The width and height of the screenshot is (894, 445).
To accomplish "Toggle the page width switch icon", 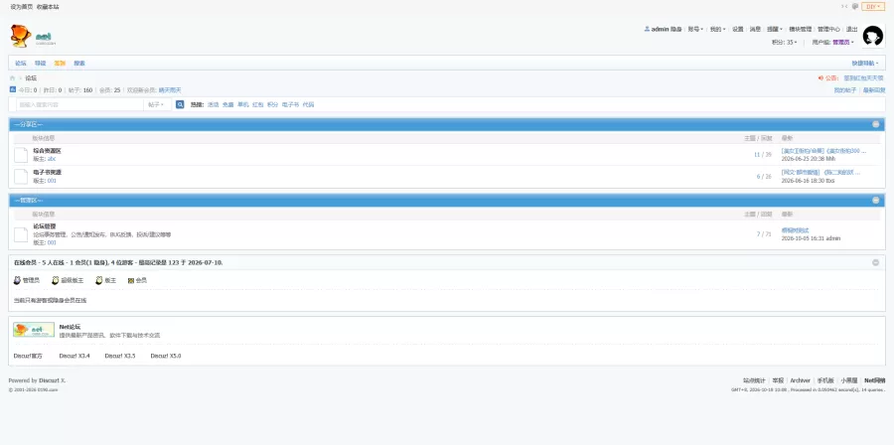I will (844, 6).
